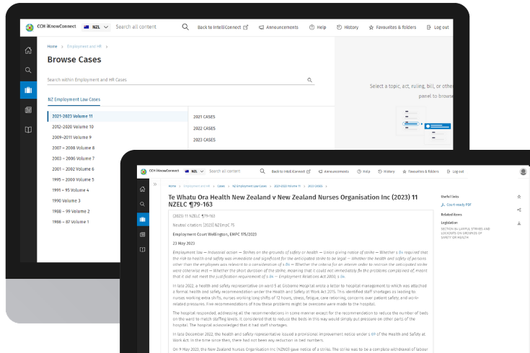Expand the sidebar with the double-chevron arrow

[x=155, y=185]
